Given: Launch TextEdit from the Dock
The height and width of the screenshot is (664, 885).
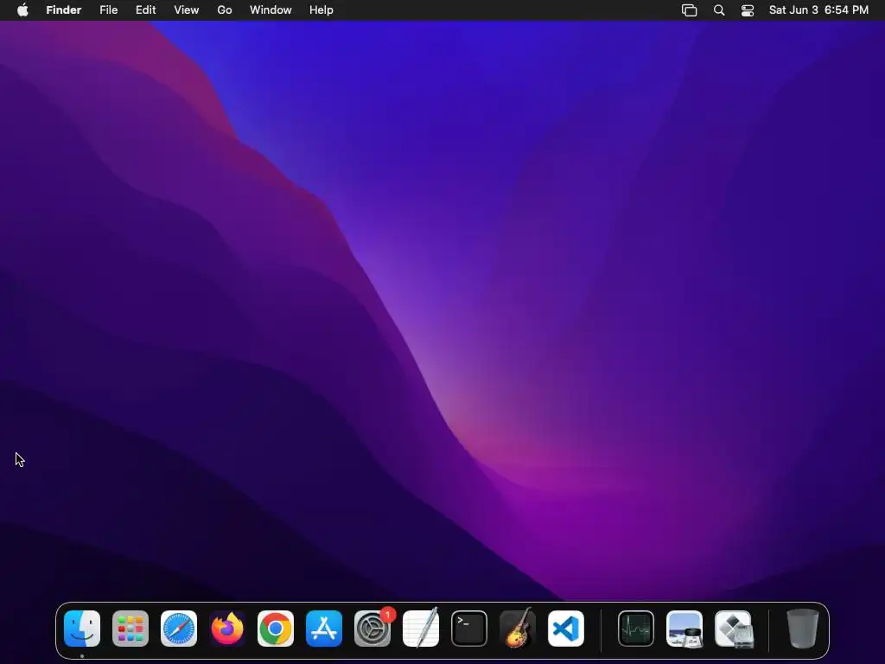Looking at the screenshot, I should (421, 629).
